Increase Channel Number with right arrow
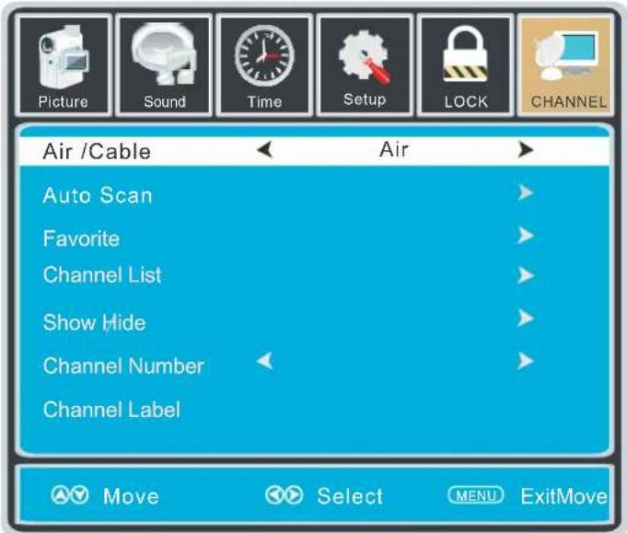The height and width of the screenshot is (533, 627). [525, 361]
